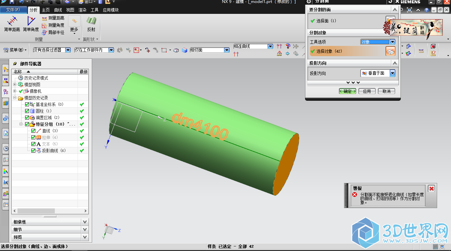Click the select face (选择面) cube icon
Viewport: 451px width, 251px height.
pos(391,20)
